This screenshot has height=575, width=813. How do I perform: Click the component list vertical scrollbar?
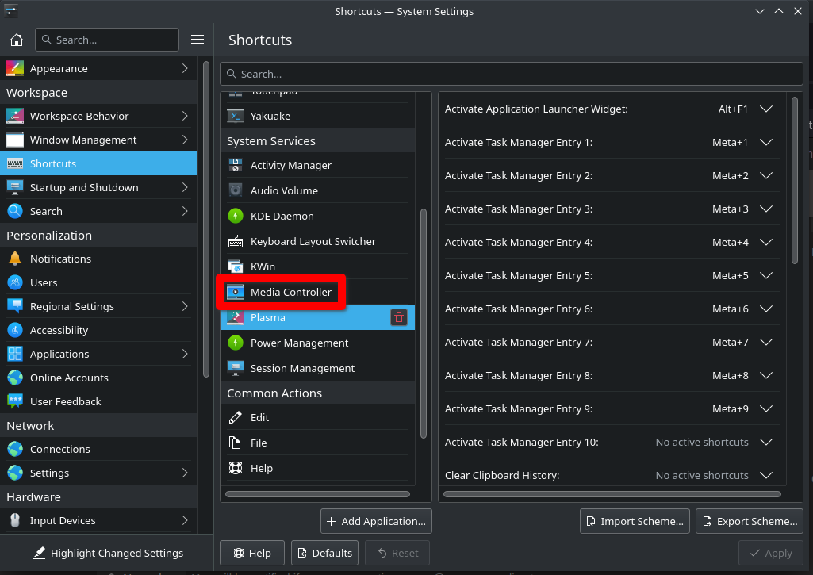point(423,324)
